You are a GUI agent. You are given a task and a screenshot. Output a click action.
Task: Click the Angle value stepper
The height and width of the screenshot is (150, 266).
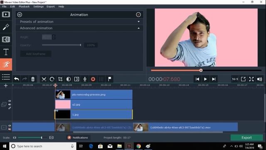click(54, 37)
